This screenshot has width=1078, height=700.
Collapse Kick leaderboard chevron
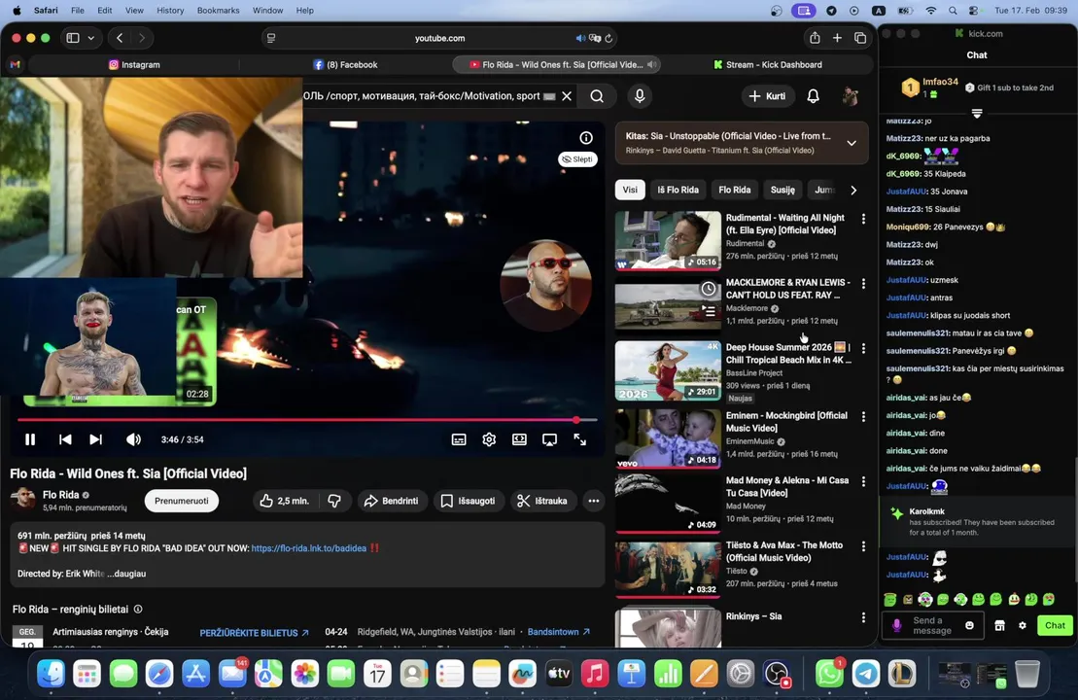tap(977, 113)
